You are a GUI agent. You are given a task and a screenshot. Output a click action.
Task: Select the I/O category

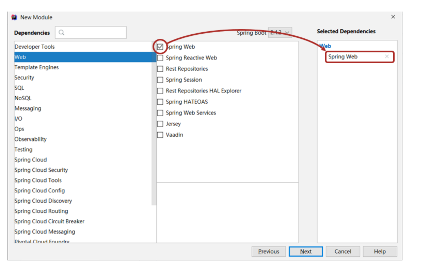83,119
